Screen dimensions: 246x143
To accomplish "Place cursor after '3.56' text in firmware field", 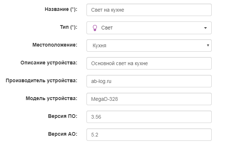I will point(101,117).
